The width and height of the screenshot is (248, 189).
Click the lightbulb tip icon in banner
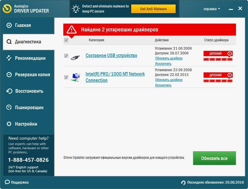click(76, 9)
